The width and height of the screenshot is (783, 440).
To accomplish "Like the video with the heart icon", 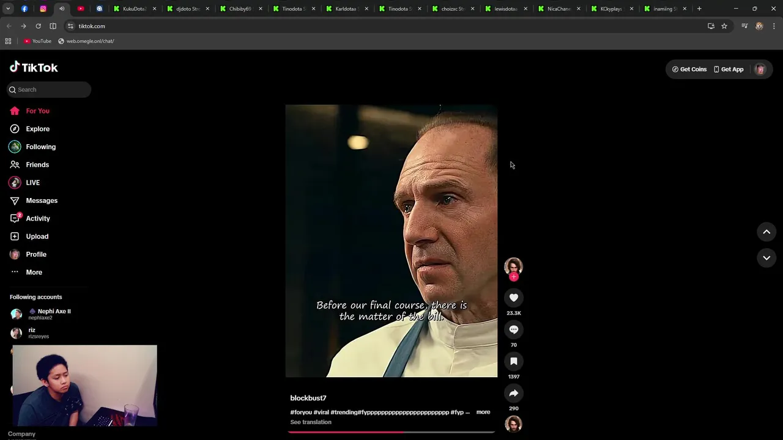I will tap(514, 298).
